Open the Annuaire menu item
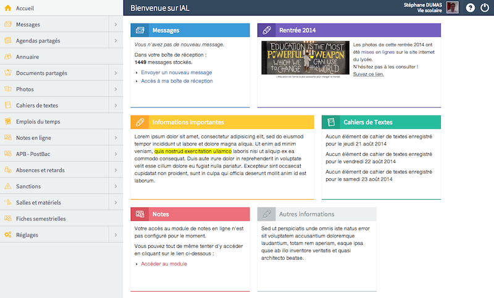 pos(28,57)
